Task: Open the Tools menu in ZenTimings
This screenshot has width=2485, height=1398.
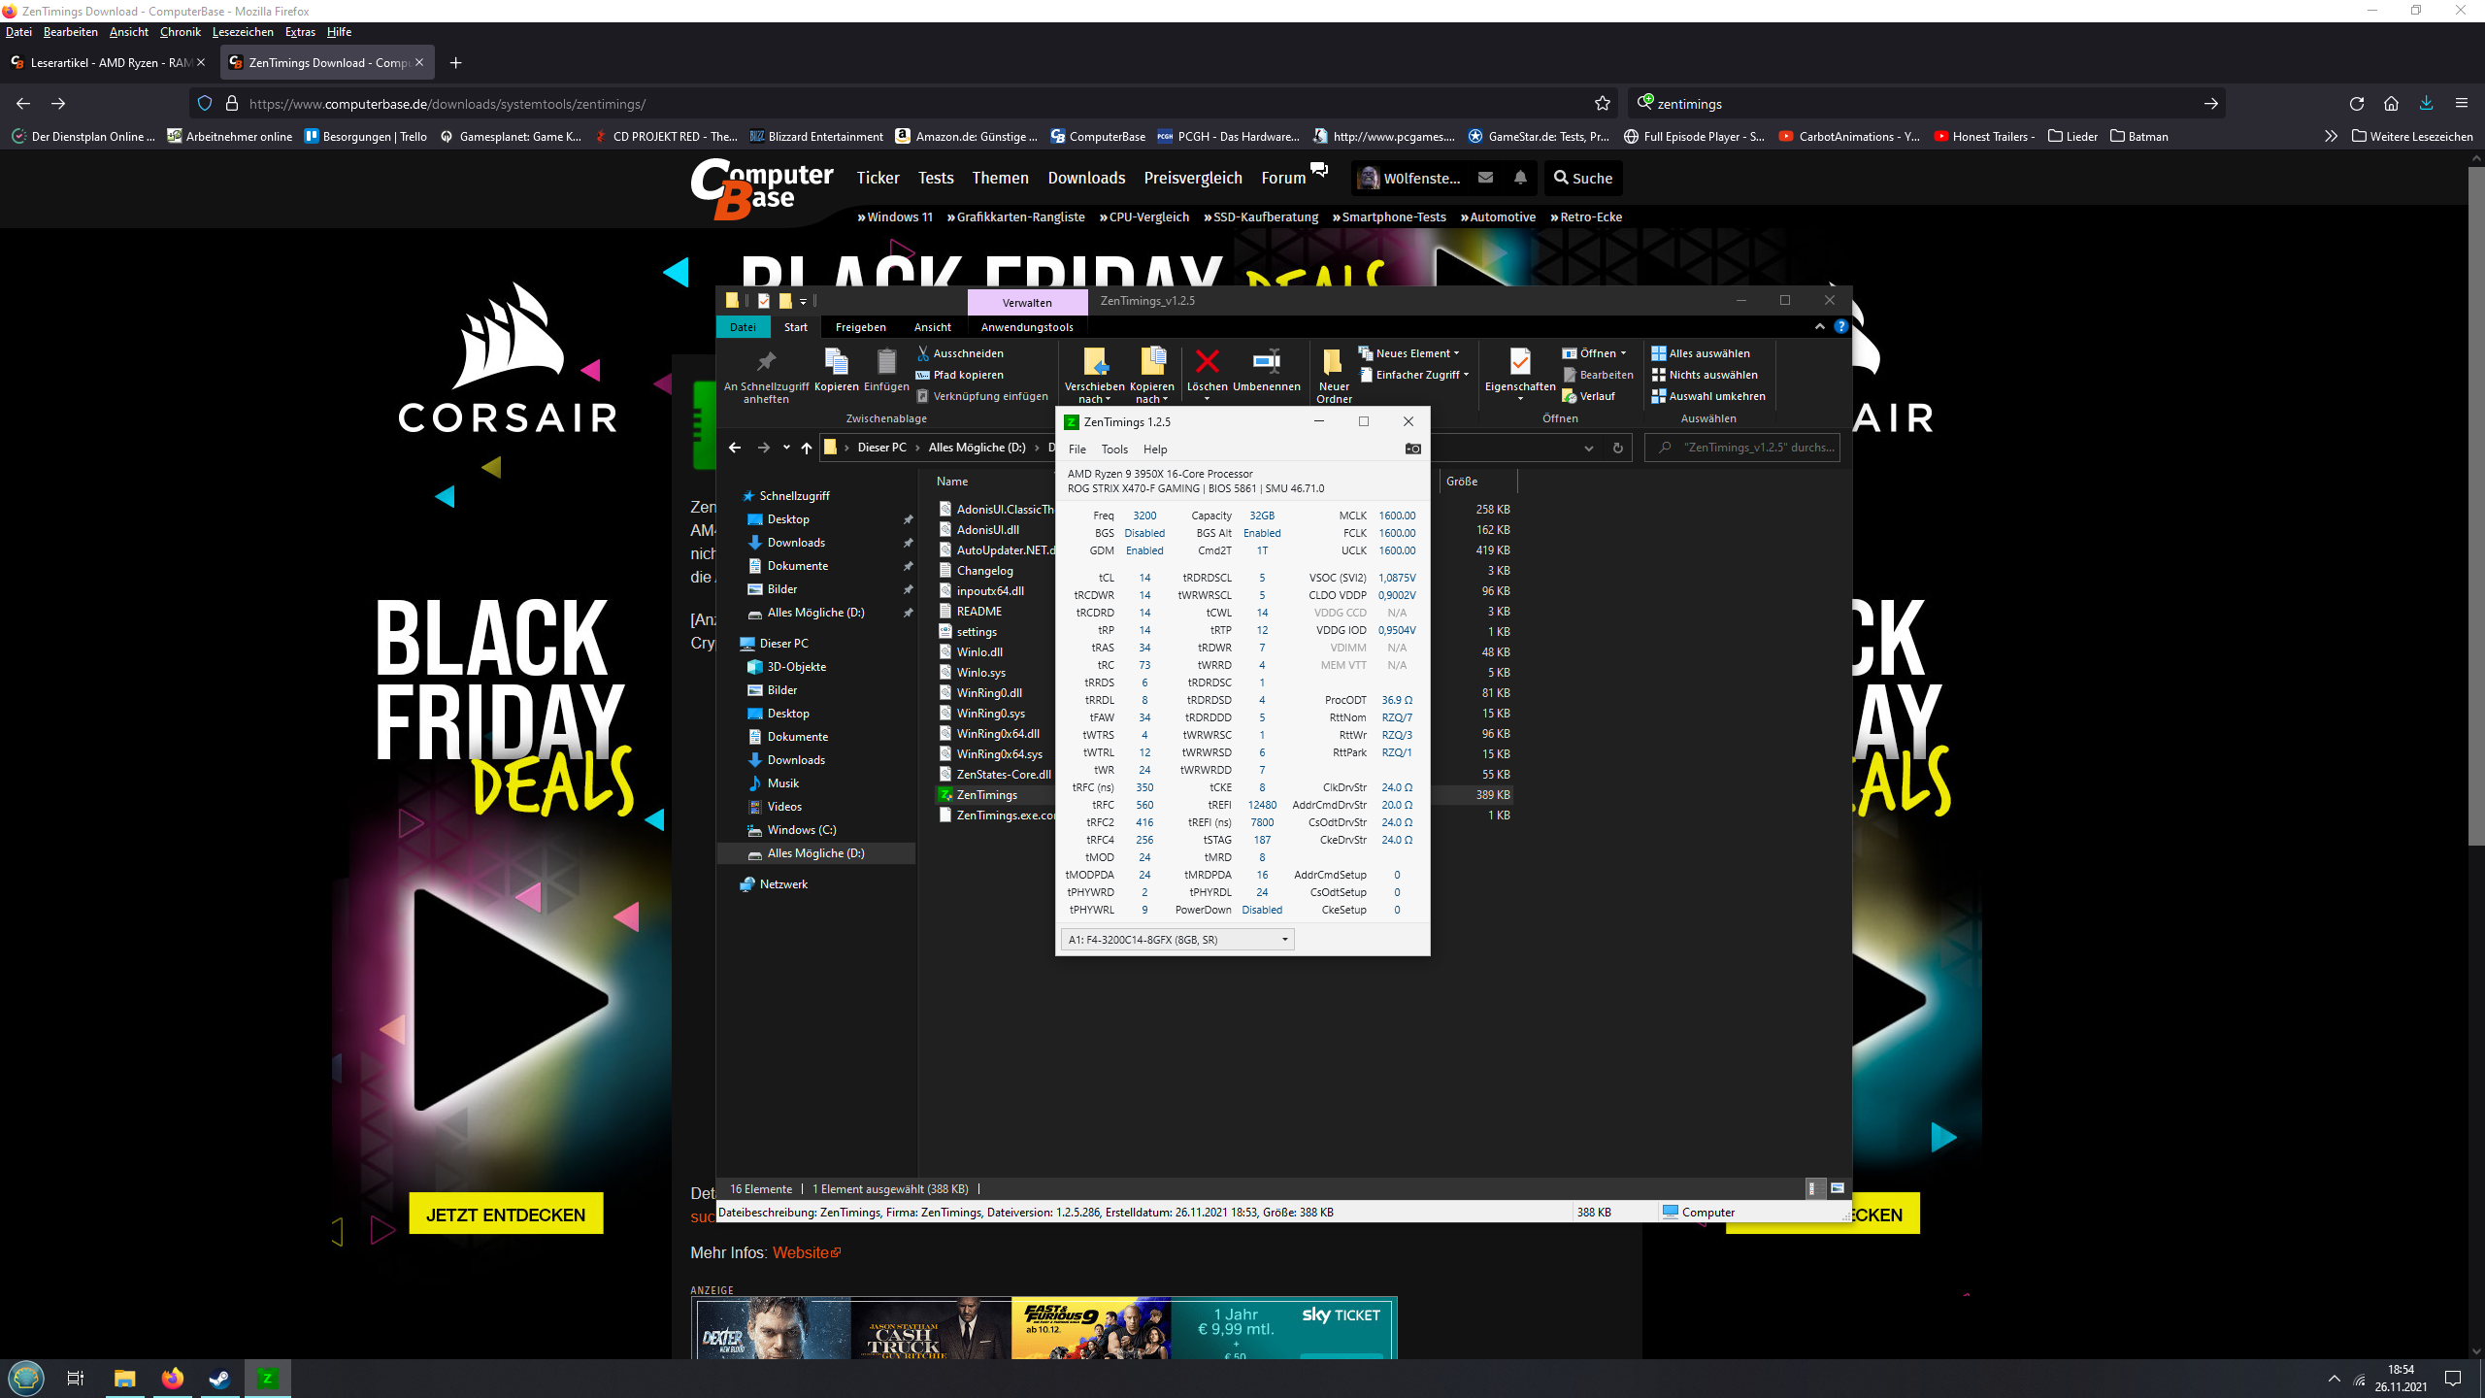Action: (1113, 449)
